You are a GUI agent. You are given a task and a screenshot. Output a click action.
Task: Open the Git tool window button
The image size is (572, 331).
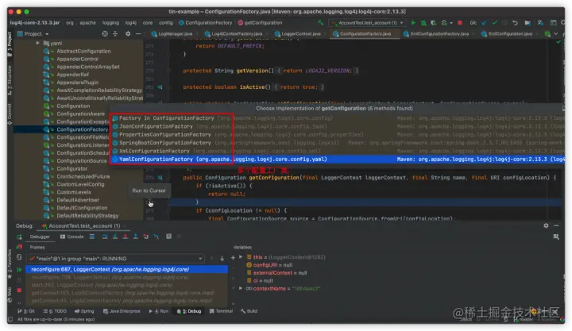26,311
